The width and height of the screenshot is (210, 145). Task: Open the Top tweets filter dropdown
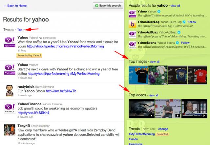(x=20, y=30)
